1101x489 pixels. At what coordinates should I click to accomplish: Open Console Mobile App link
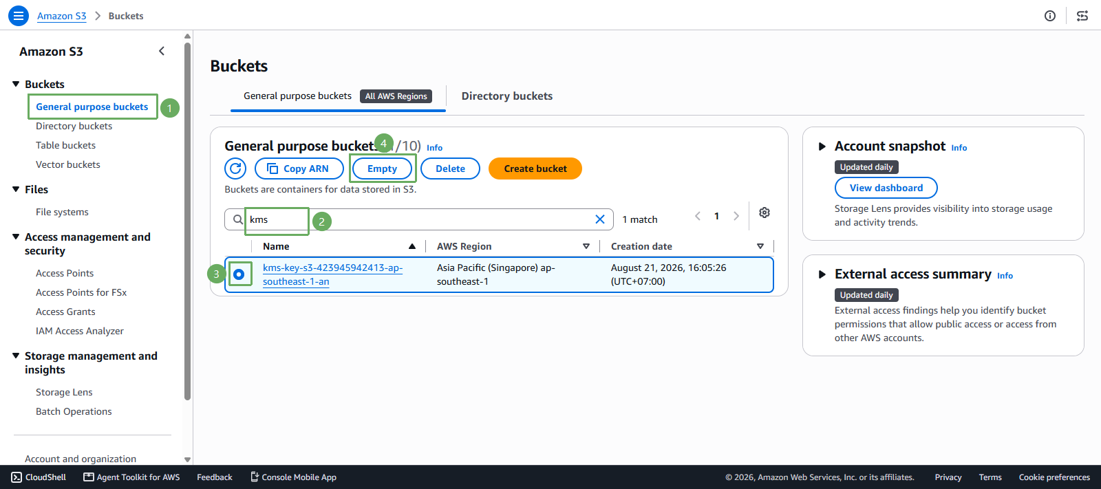click(x=293, y=477)
